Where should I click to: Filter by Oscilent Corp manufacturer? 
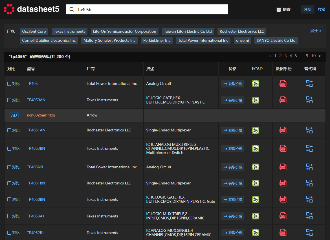(34, 31)
